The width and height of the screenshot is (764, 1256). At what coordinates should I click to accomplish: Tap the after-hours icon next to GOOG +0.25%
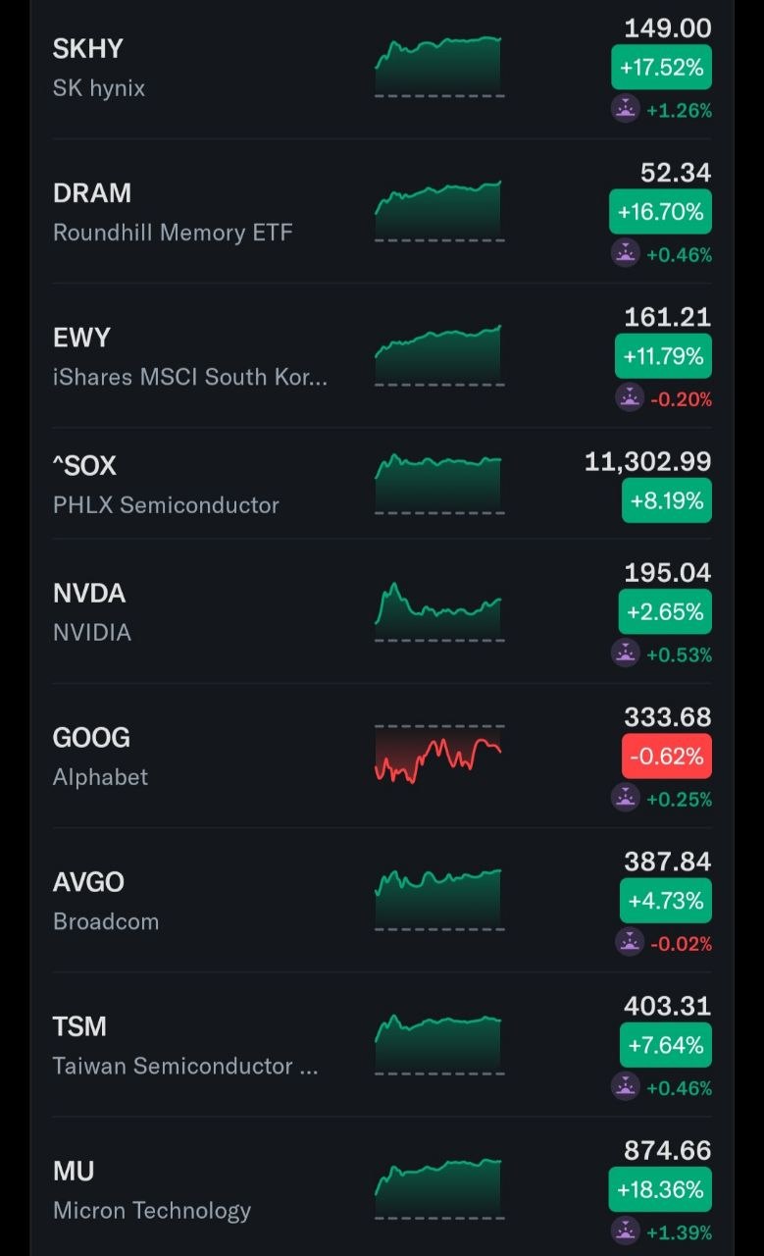626,799
